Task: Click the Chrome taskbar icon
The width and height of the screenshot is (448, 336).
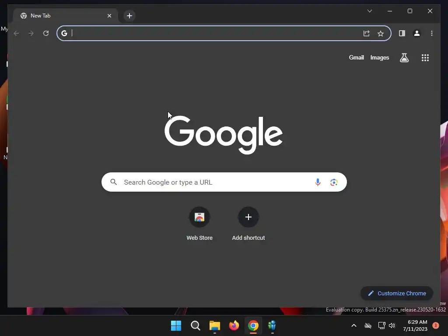Action: click(x=253, y=325)
